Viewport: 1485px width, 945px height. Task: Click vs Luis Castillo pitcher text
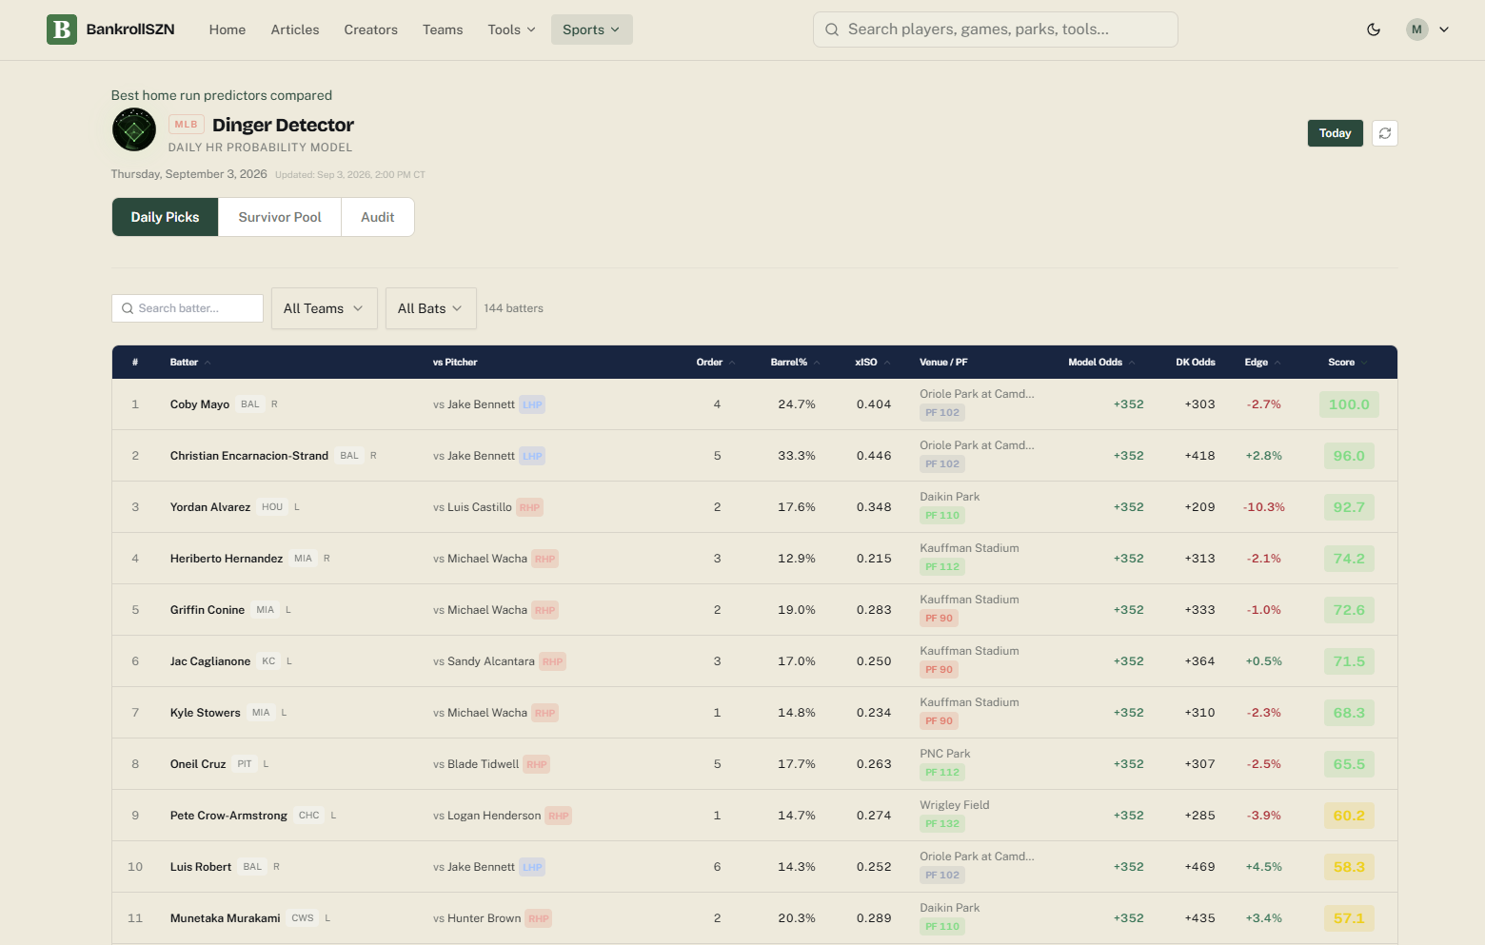(x=472, y=507)
